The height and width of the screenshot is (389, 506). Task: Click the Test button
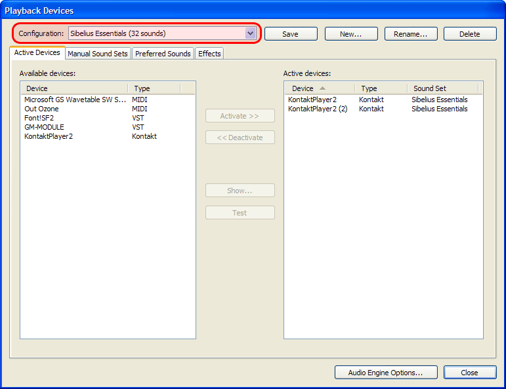point(240,213)
